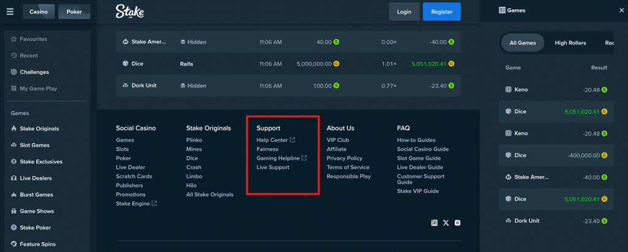
Task: Click the external link icon beside Stake Engine
Action: (154, 203)
